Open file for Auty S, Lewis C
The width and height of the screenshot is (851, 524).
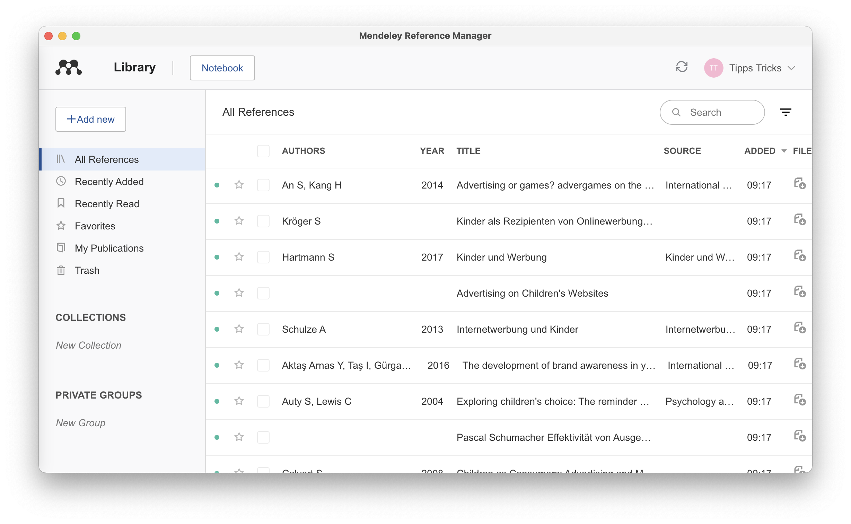click(x=800, y=400)
